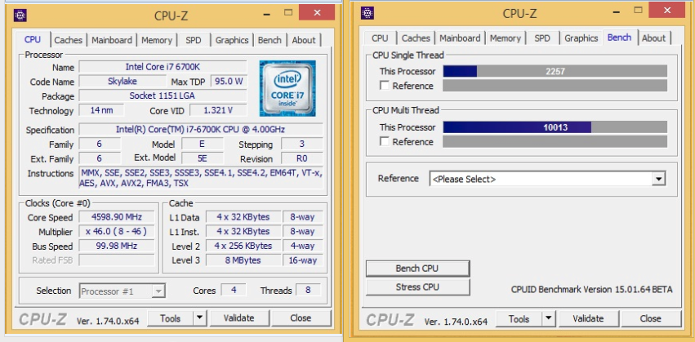Viewport: 695px width, 342px height.
Task: Click the Instructions list box
Action: point(201,178)
